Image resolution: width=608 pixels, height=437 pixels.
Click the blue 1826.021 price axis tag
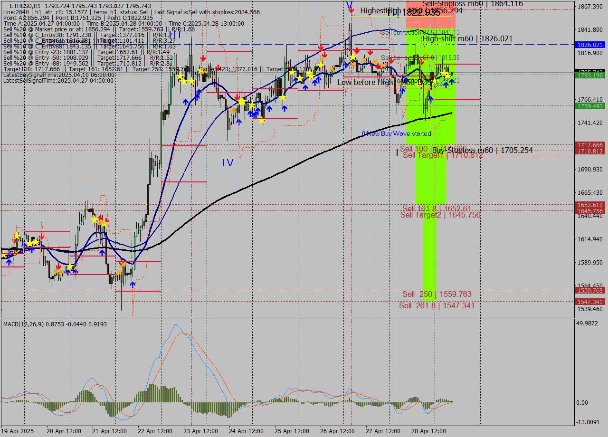589,45
